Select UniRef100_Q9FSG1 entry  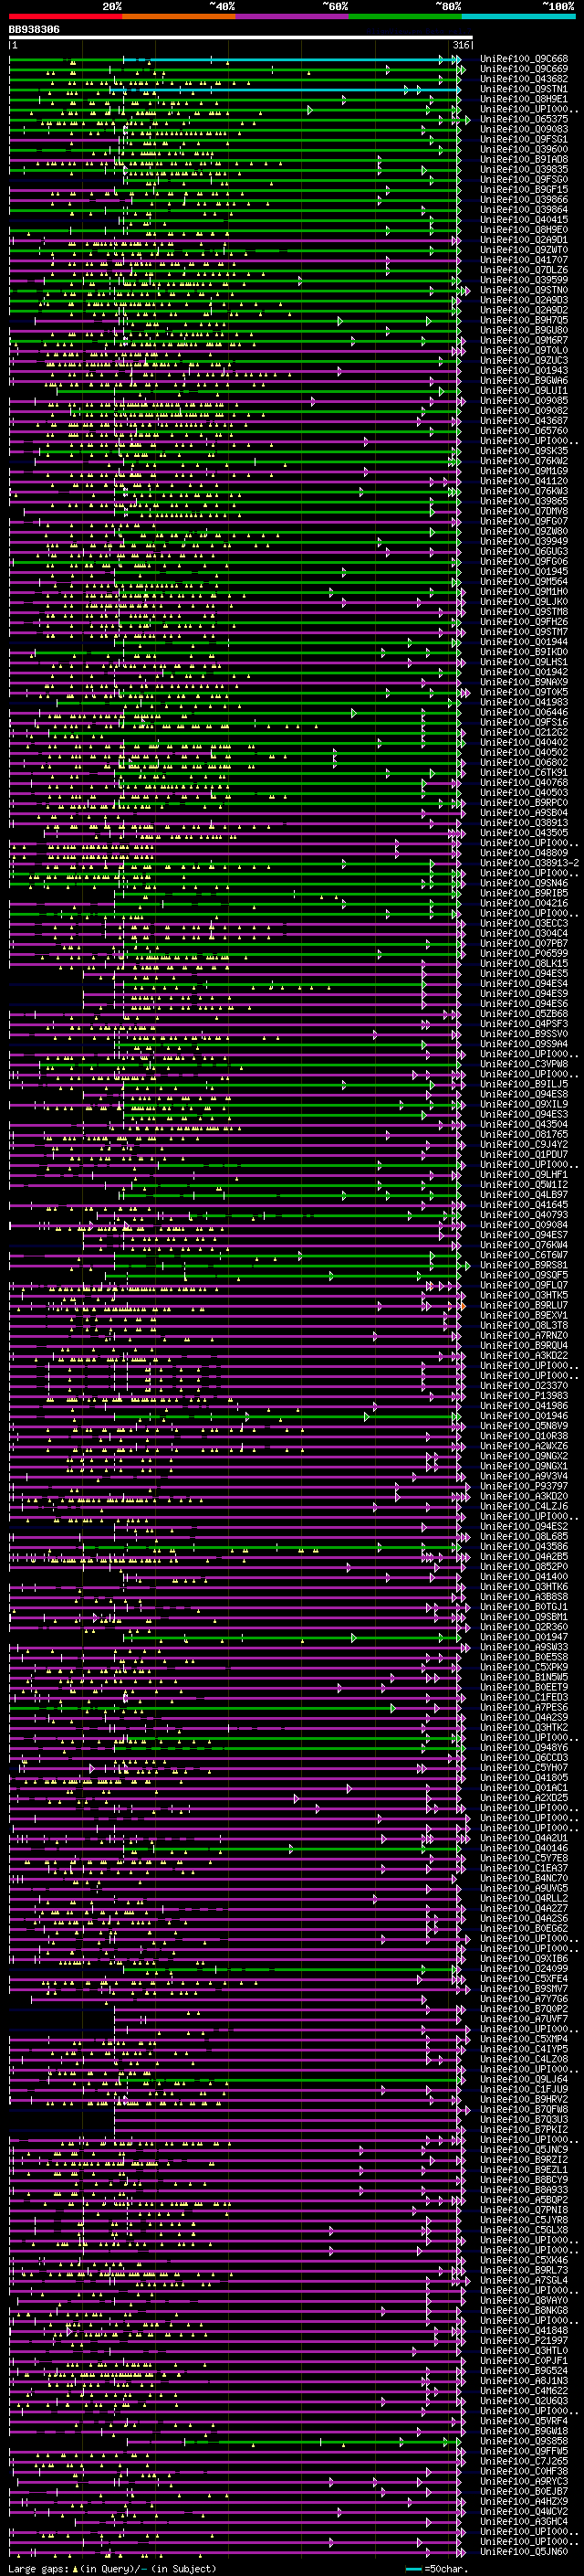(524, 139)
